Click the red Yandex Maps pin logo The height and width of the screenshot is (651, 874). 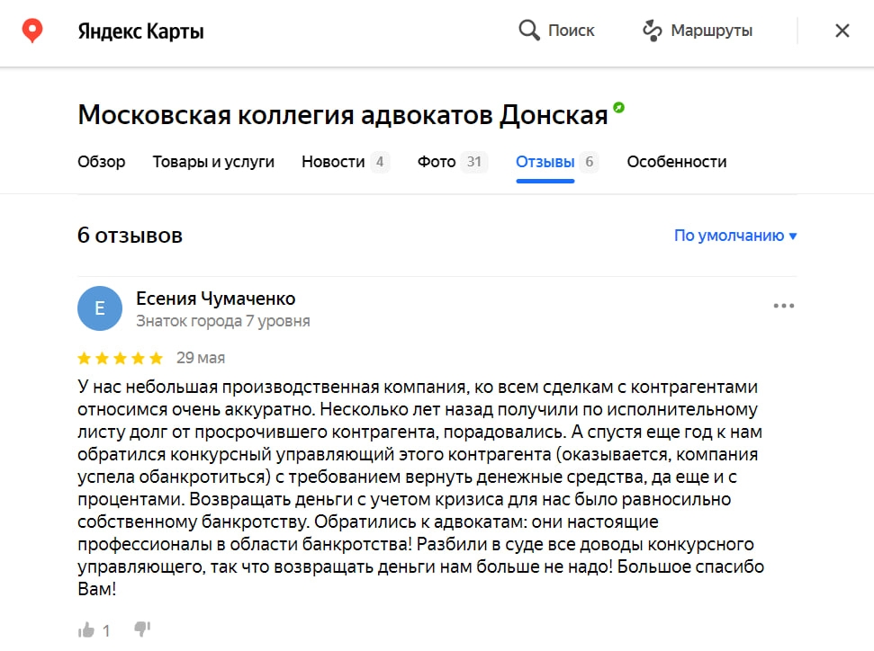(x=32, y=31)
